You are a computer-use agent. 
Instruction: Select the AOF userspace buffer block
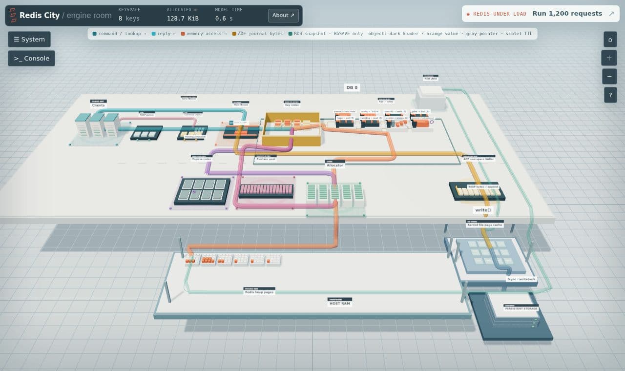tap(477, 191)
